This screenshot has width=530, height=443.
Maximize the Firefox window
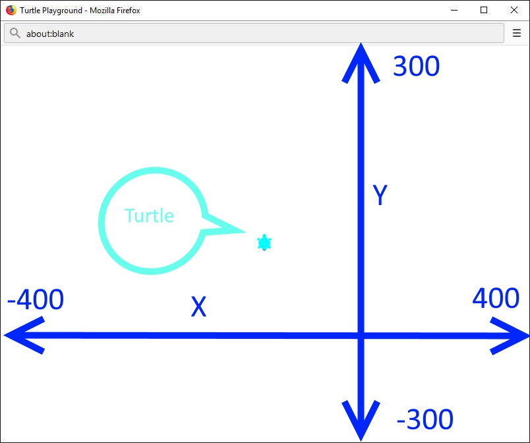point(484,10)
